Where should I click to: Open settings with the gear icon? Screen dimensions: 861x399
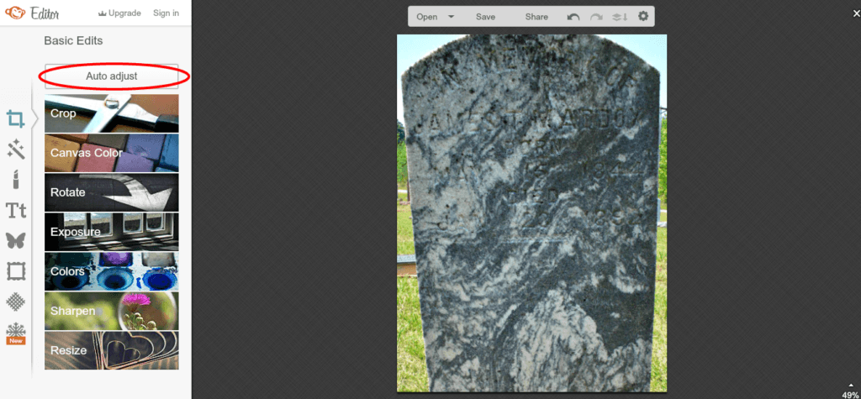(643, 17)
